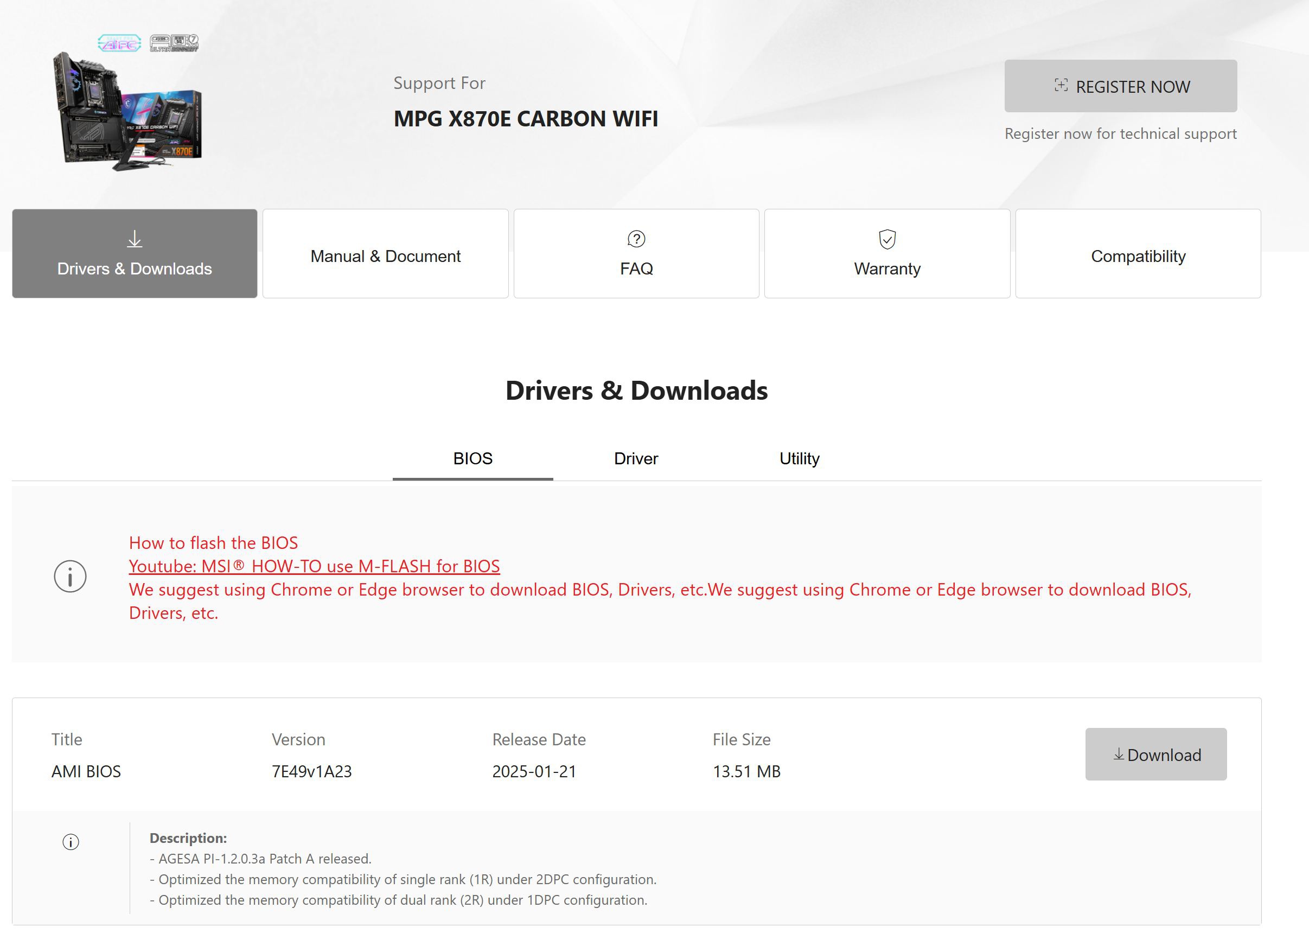Click the Ultra Durable badge icon at top left

coord(173,42)
